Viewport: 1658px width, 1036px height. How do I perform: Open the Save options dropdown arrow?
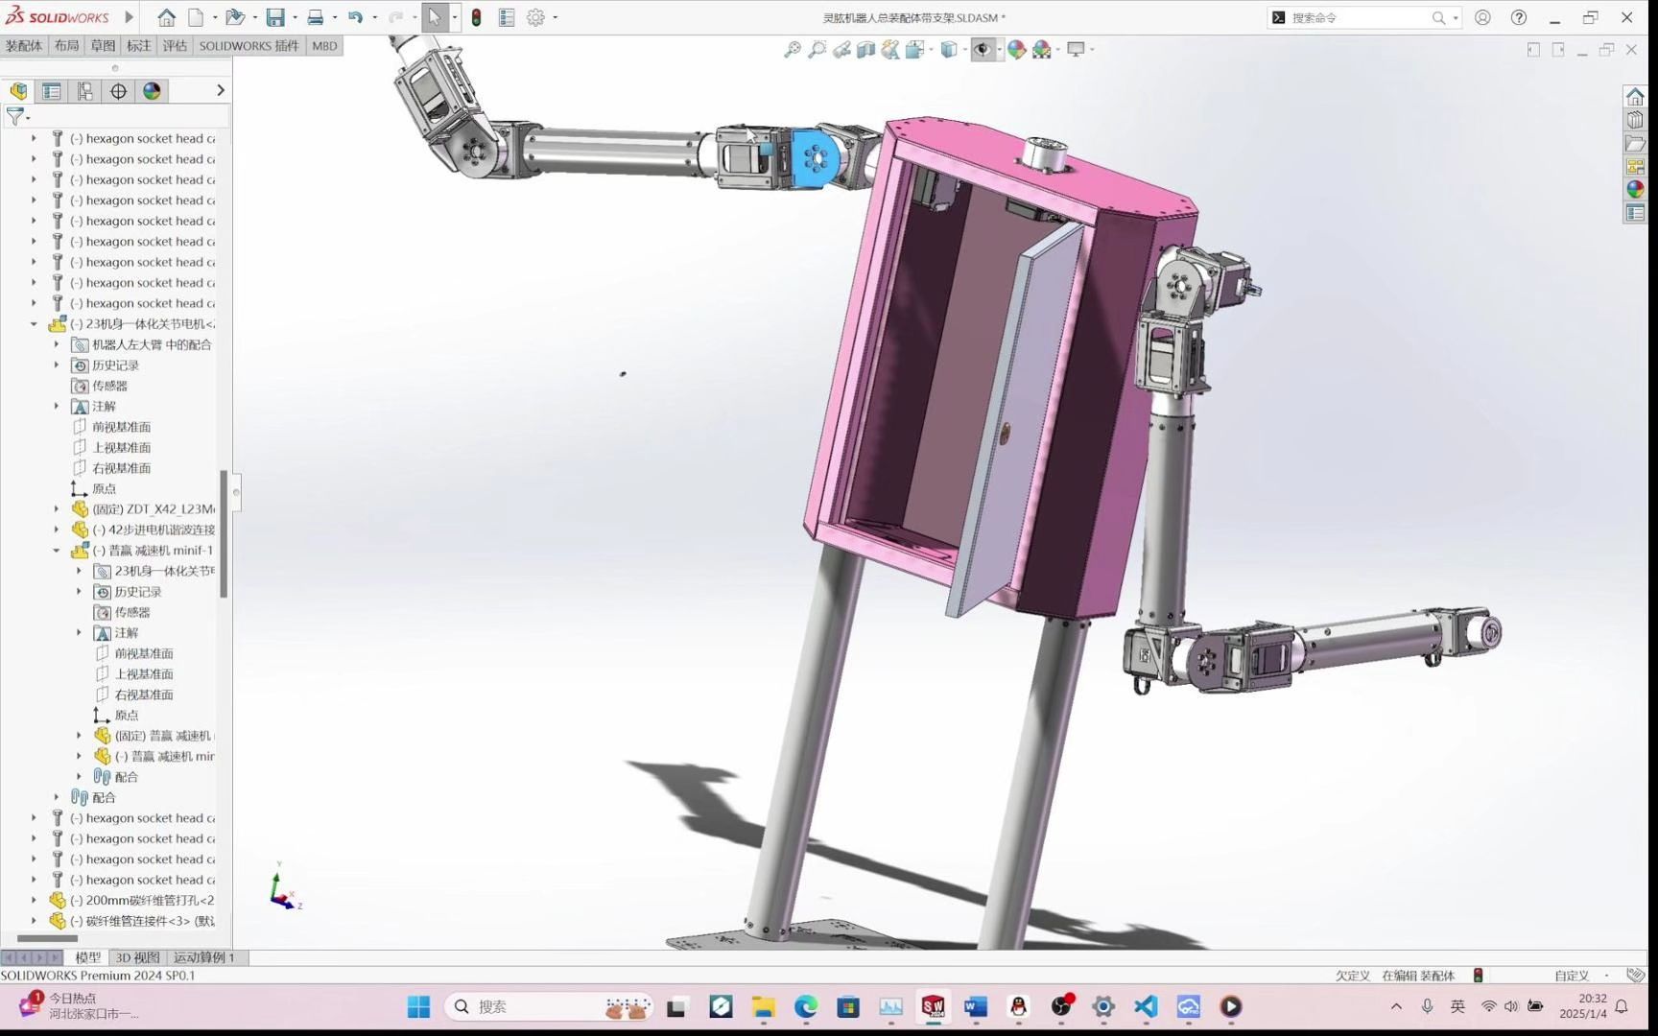pos(295,17)
